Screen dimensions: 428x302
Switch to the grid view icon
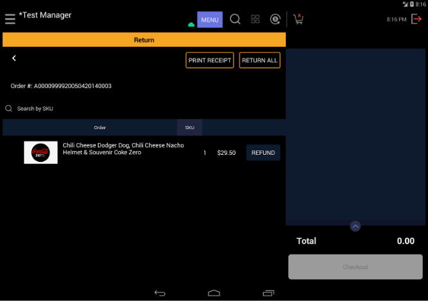(x=256, y=19)
